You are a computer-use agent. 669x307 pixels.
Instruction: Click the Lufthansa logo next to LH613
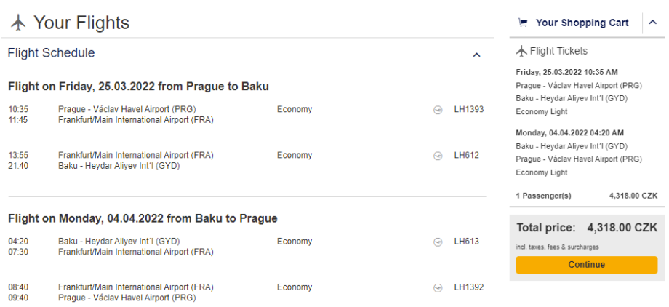point(438,242)
